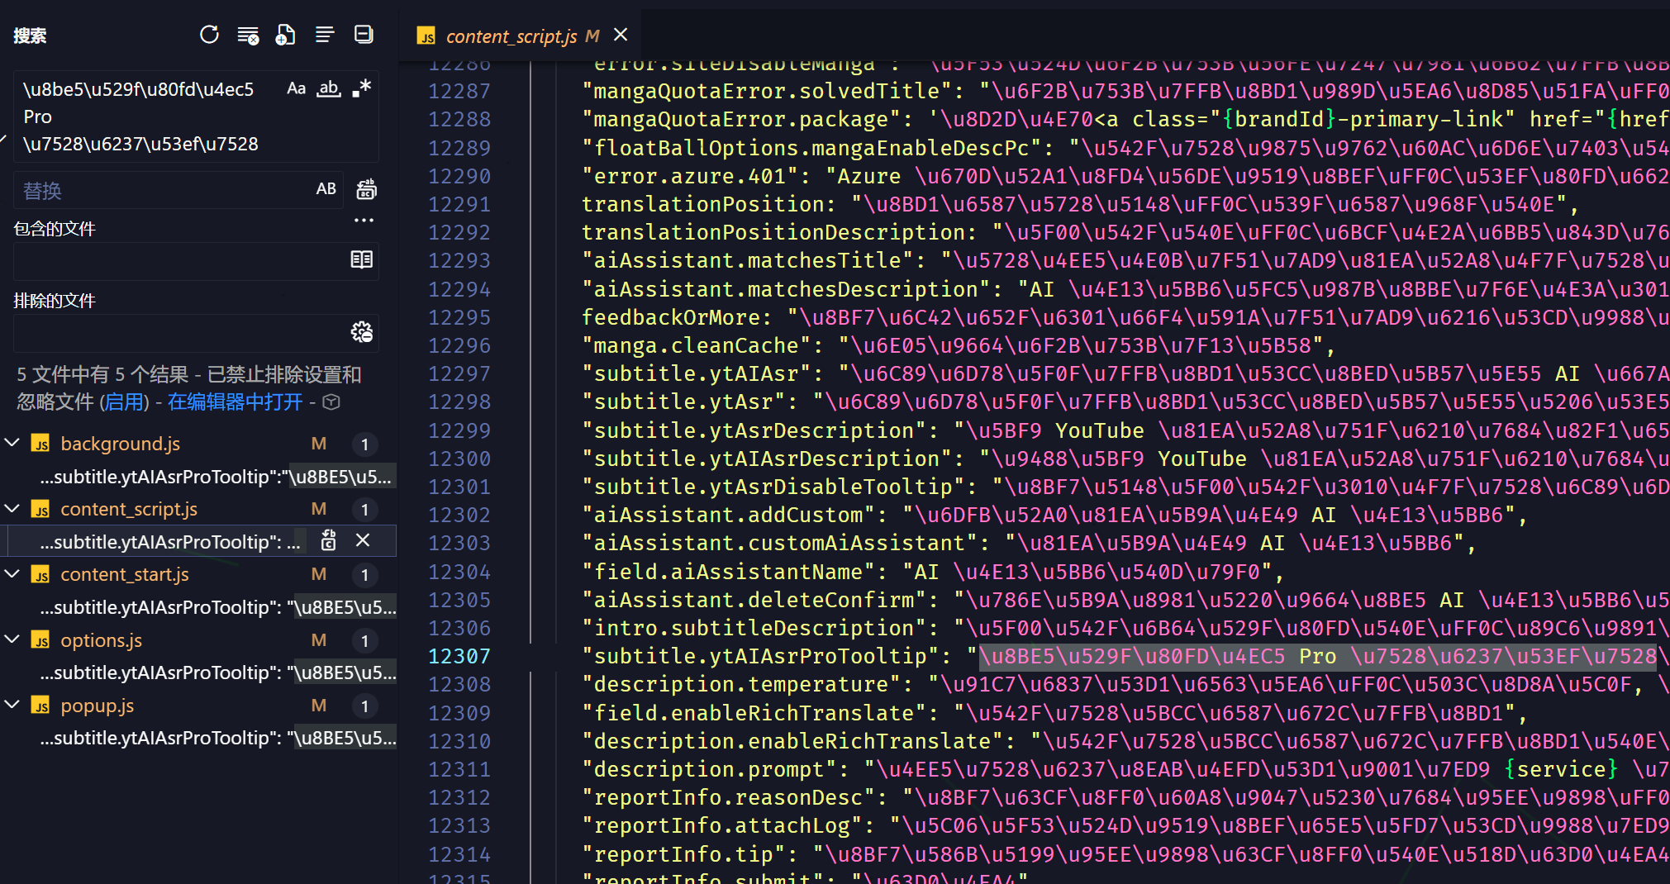Viewport: 1670px width, 884px height.
Task: Select the content_script.js file row in results
Action: (x=198, y=509)
